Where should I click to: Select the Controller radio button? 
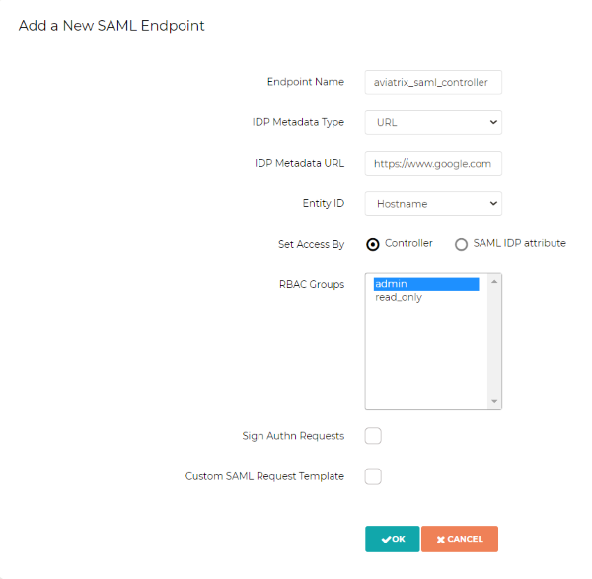pyautogui.click(x=373, y=244)
